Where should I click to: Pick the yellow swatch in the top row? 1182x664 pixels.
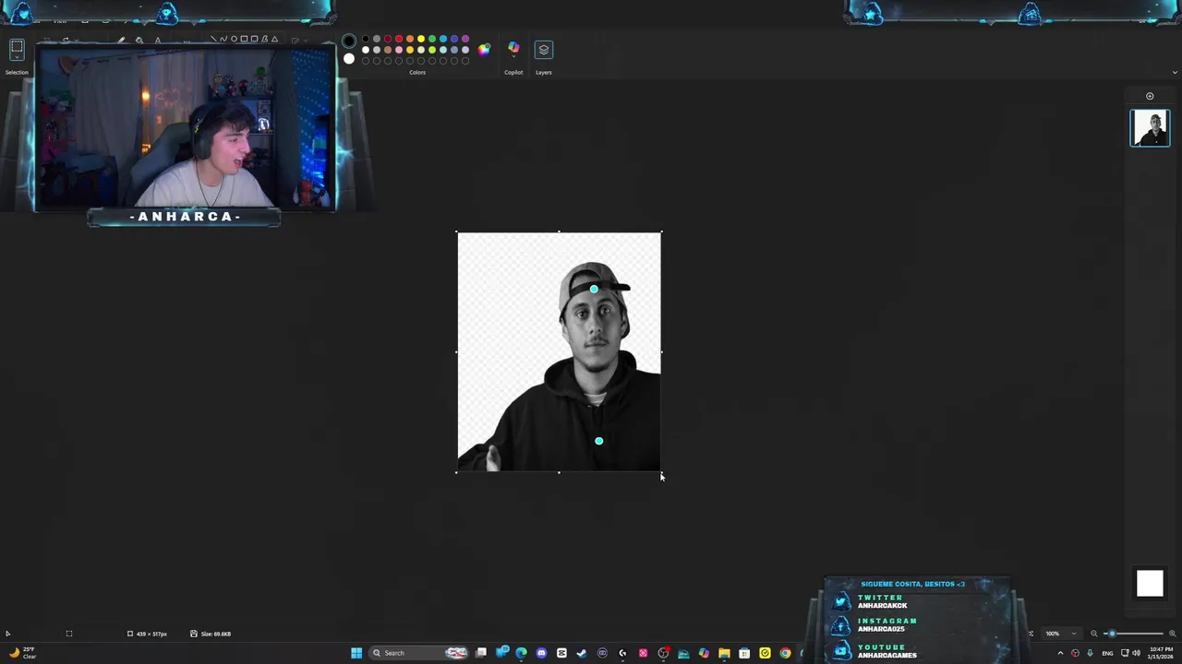pyautogui.click(x=421, y=39)
